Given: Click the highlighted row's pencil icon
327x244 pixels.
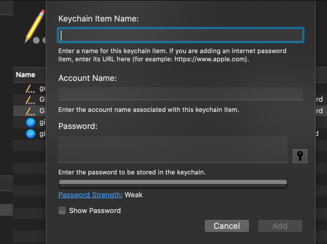Looking at the screenshot, I should [x=30, y=111].
